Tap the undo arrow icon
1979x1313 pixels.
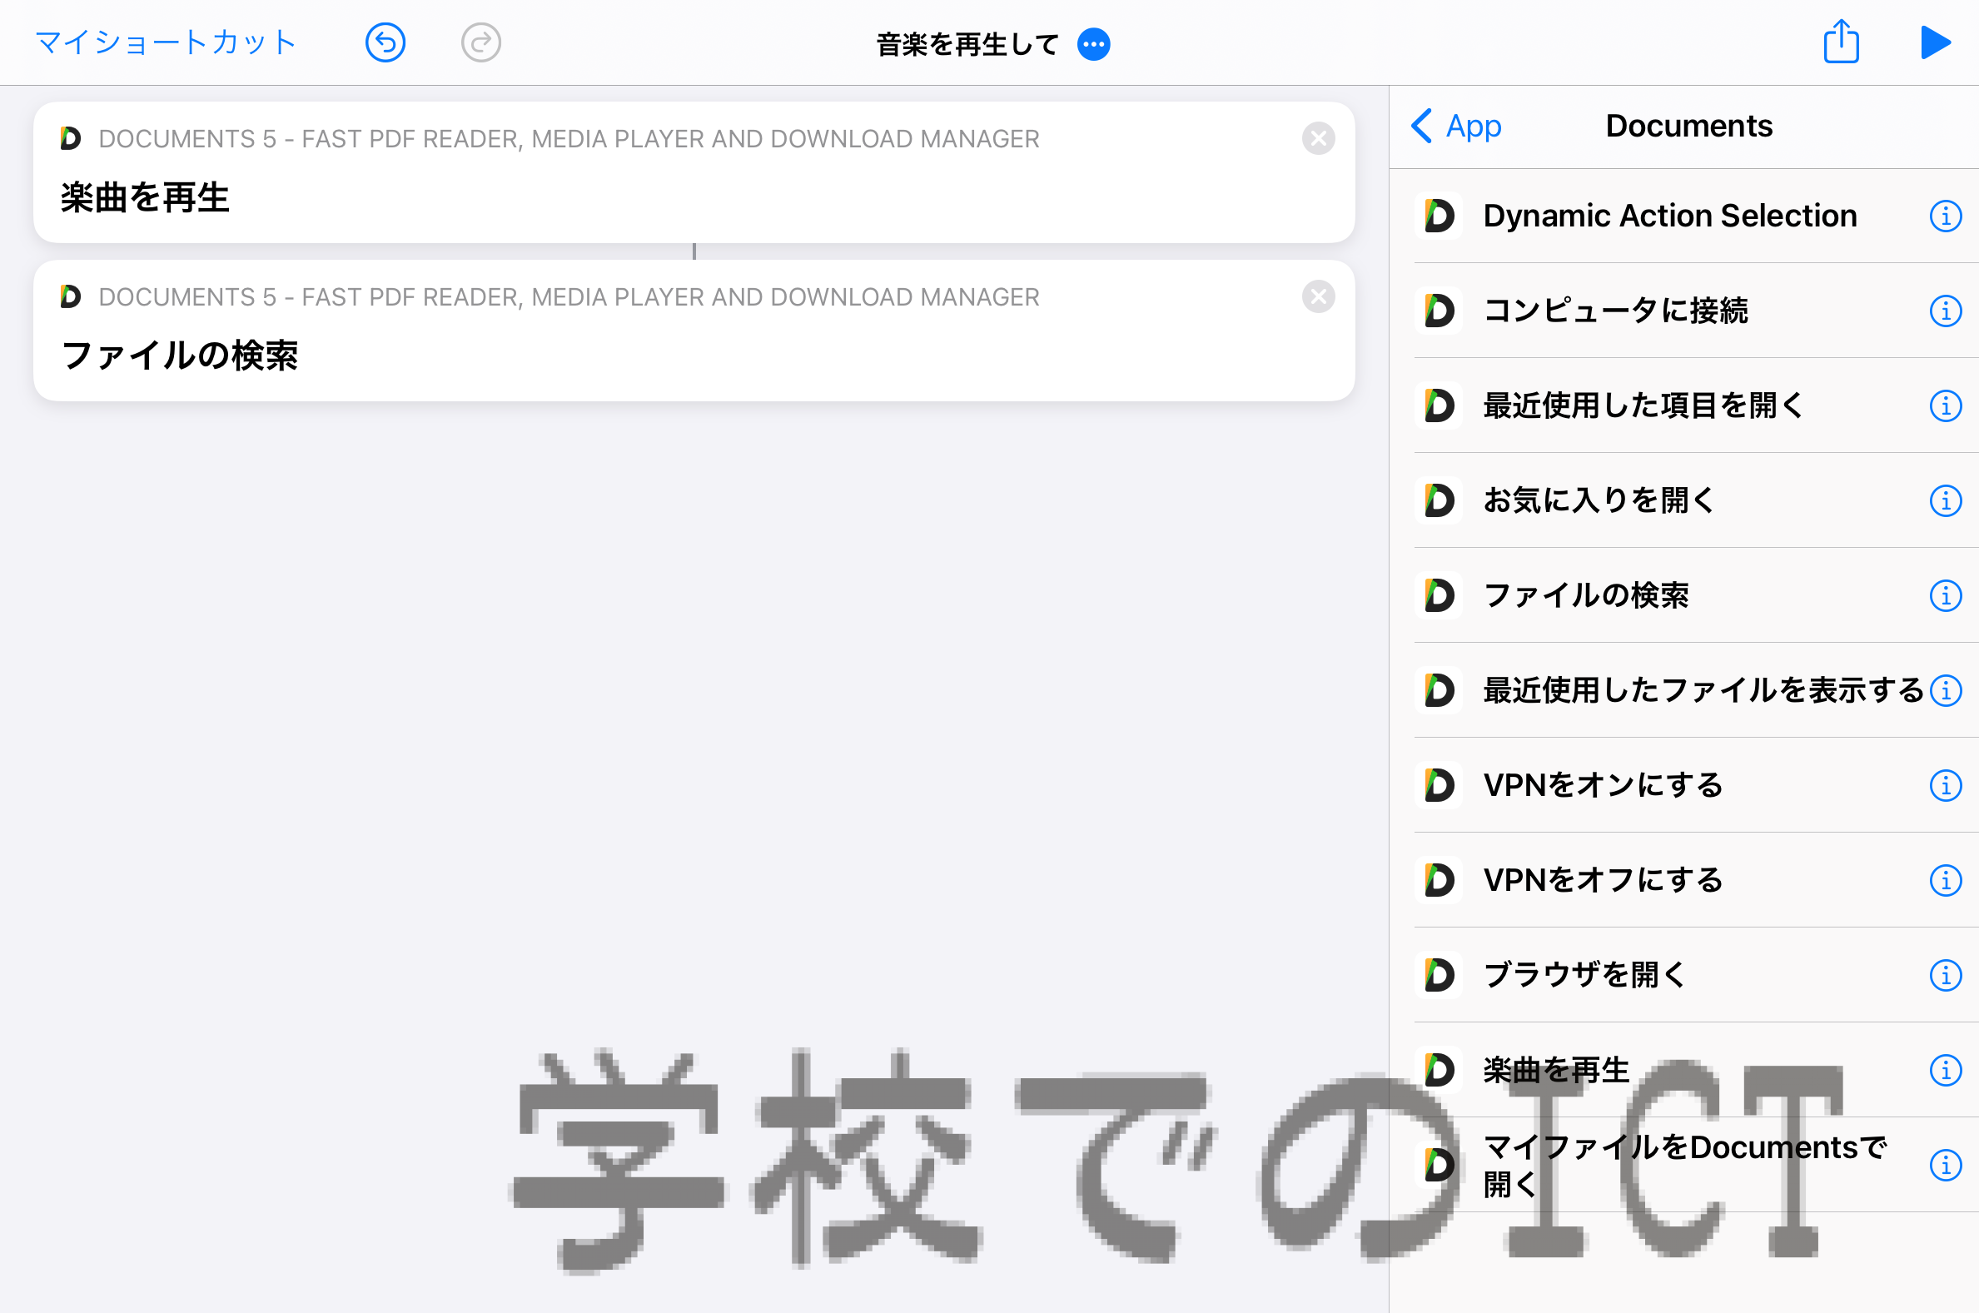coord(385,42)
